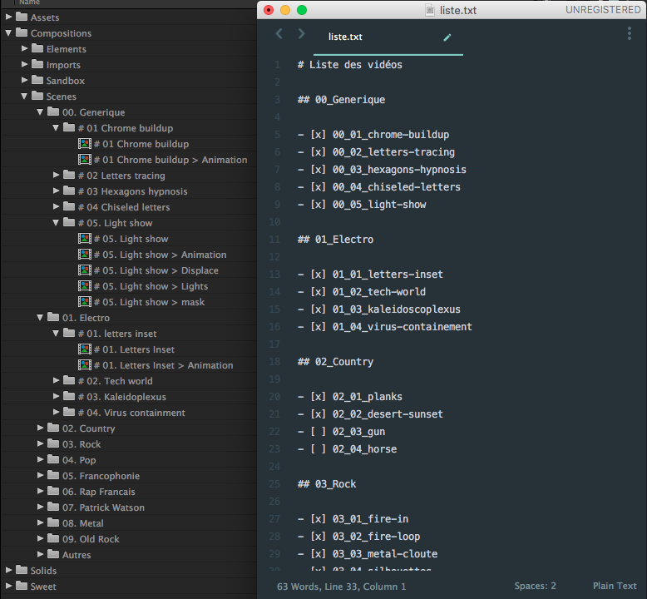This screenshot has width=647, height=599.
Task: Click pencil edit icon on liste.txt tab
Action: [447, 37]
